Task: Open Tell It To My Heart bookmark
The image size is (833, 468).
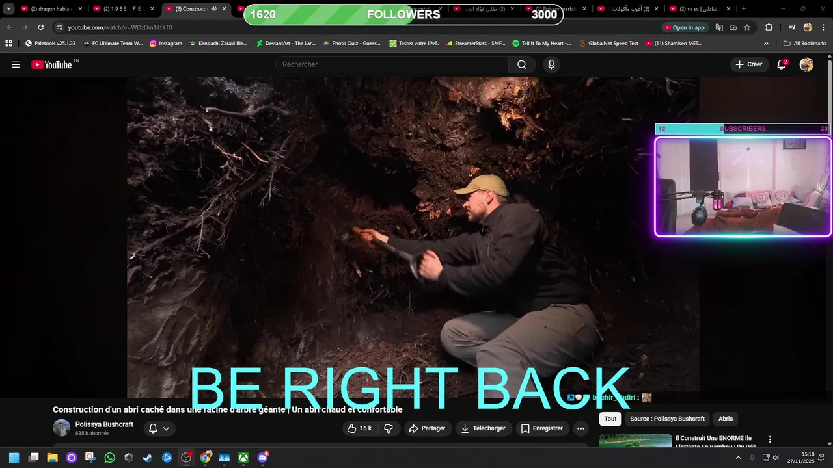Action: click(x=541, y=44)
